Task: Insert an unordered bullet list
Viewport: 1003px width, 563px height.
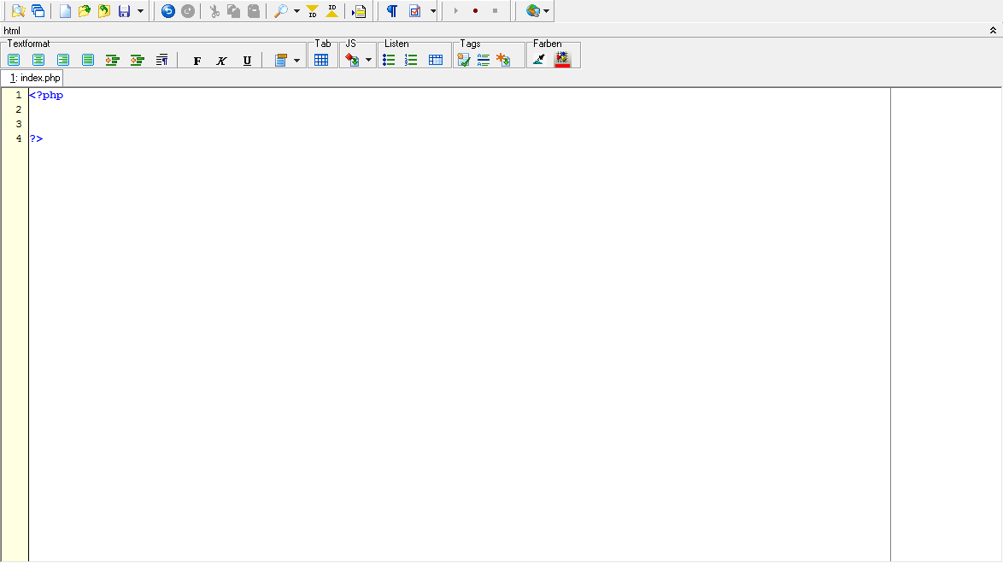Action: [389, 60]
